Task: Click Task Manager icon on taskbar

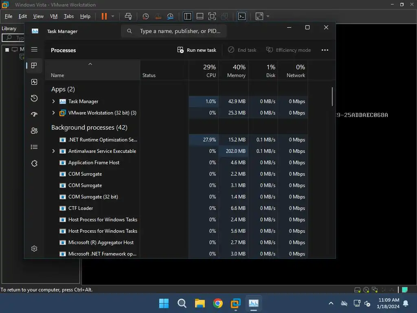Action: click(253, 303)
